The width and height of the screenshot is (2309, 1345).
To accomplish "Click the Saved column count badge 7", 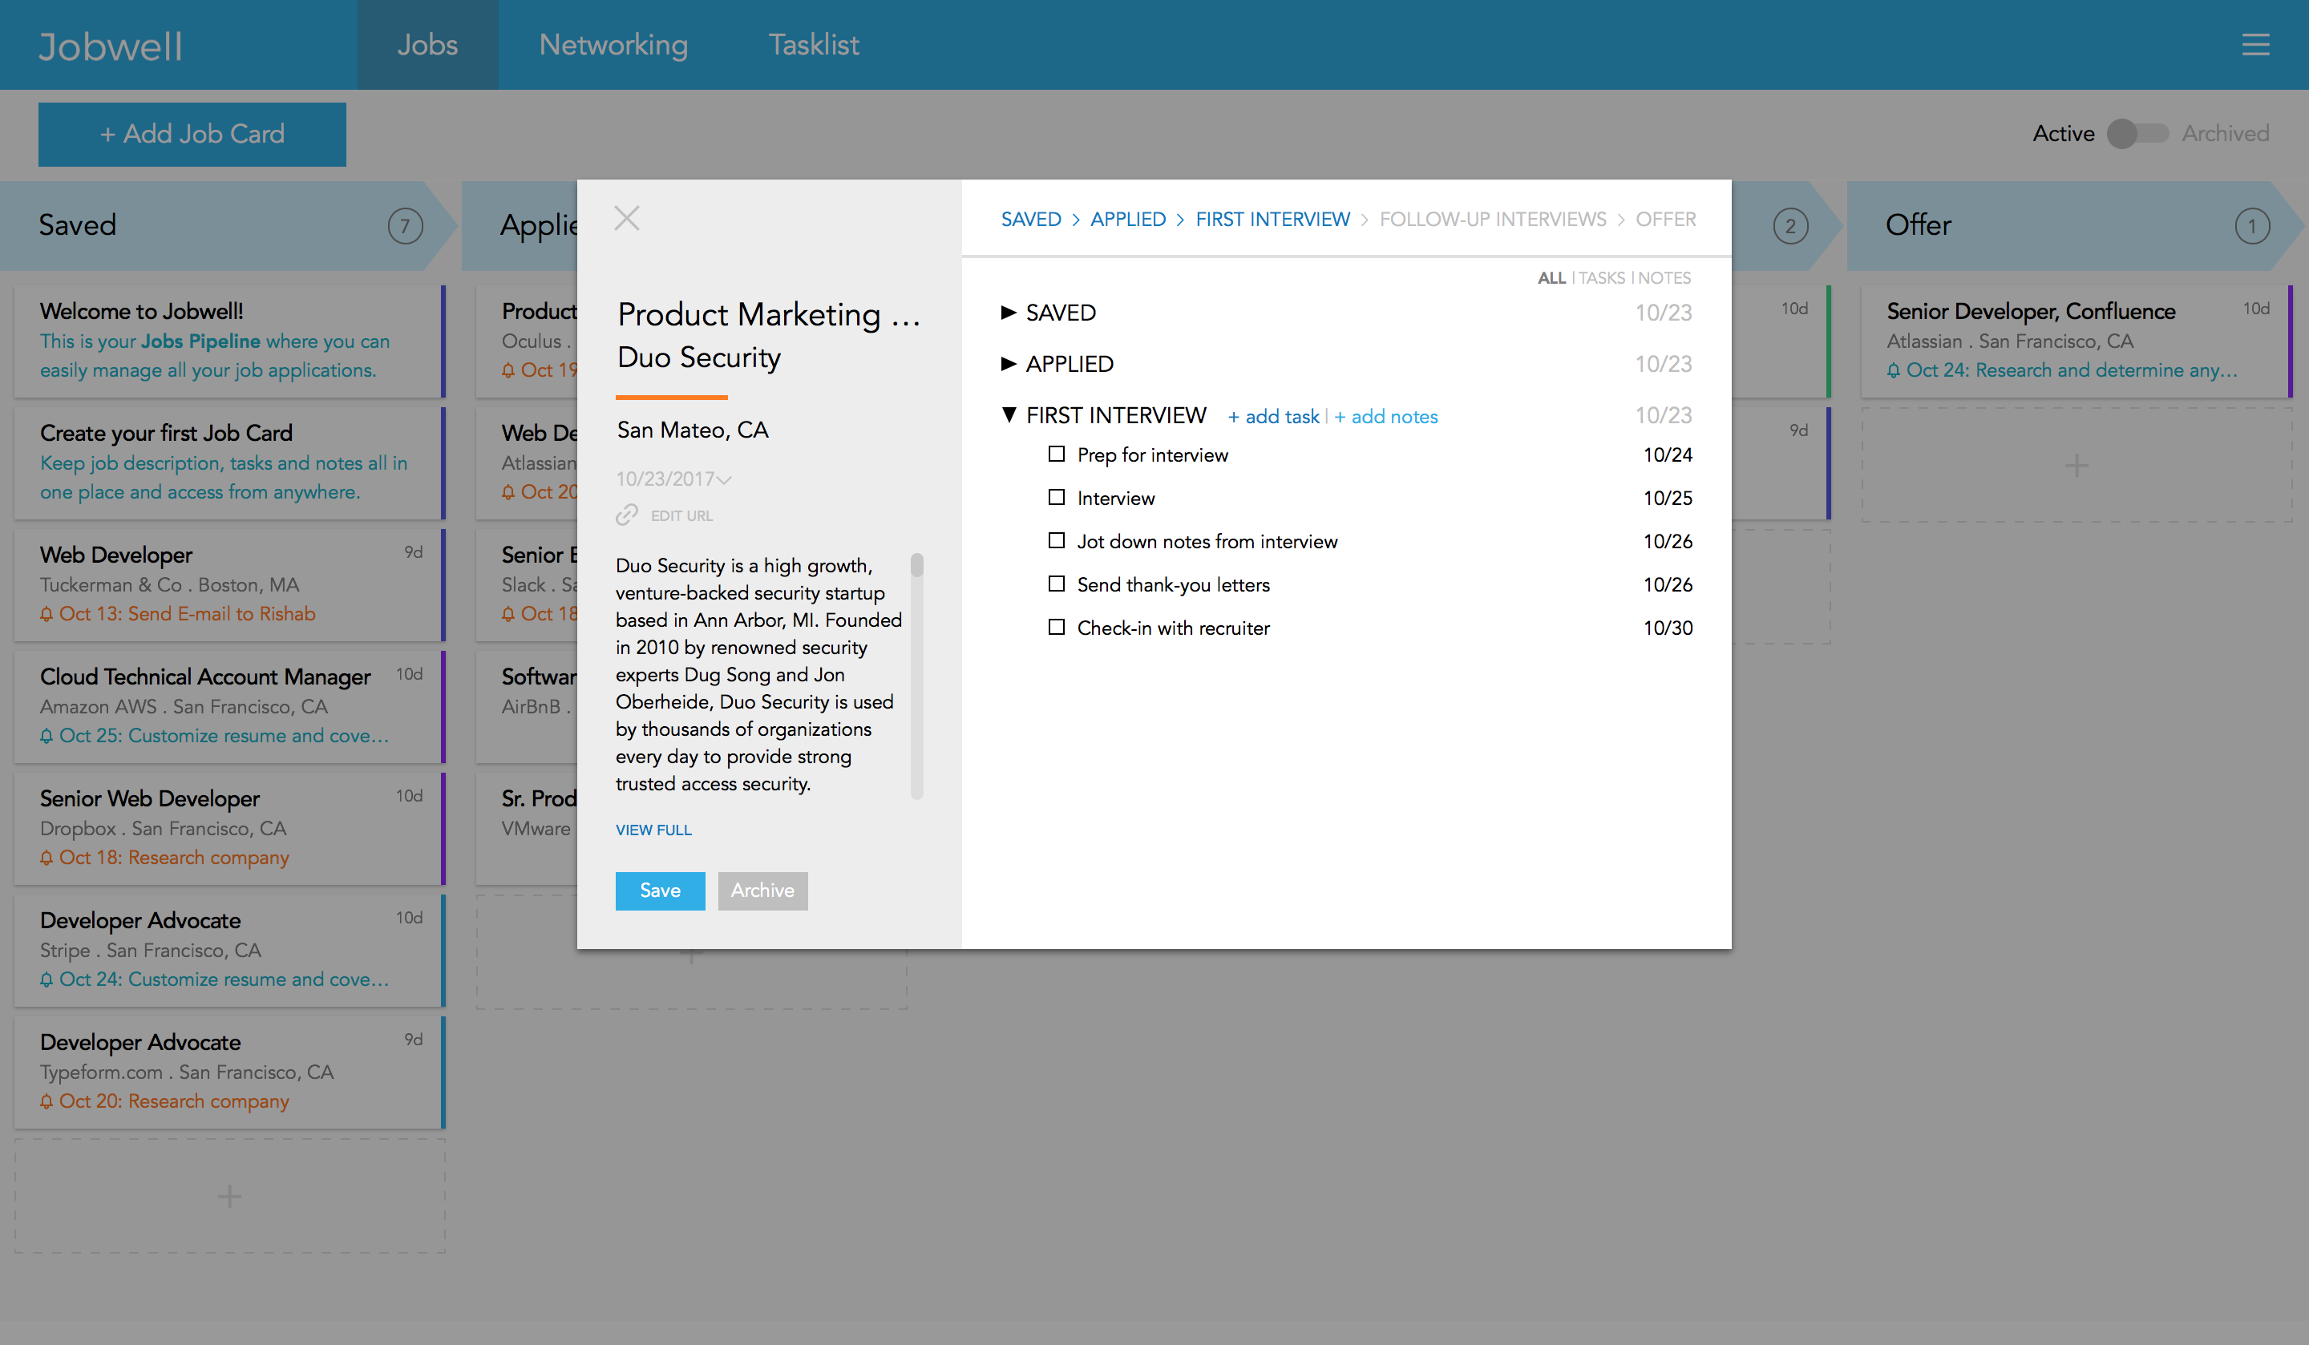I will point(405,226).
